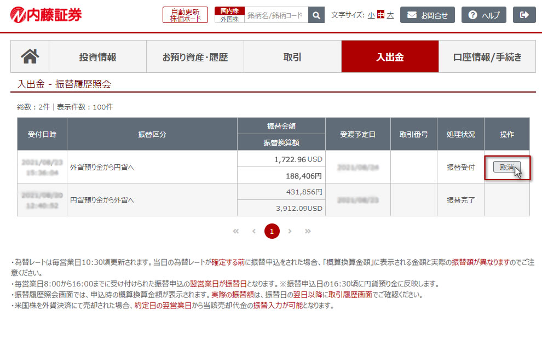Select the 入出金 tab

click(x=390, y=56)
